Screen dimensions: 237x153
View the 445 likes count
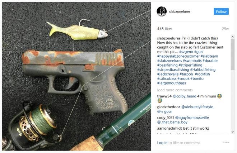tap(164, 29)
